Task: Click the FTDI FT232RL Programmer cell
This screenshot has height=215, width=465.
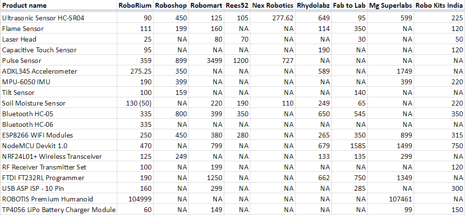Action: [x=58, y=178]
